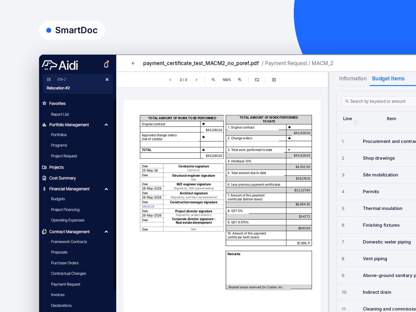Click the Contract Management copy icon
Viewport: 416px width, 312px height.
coord(44,232)
